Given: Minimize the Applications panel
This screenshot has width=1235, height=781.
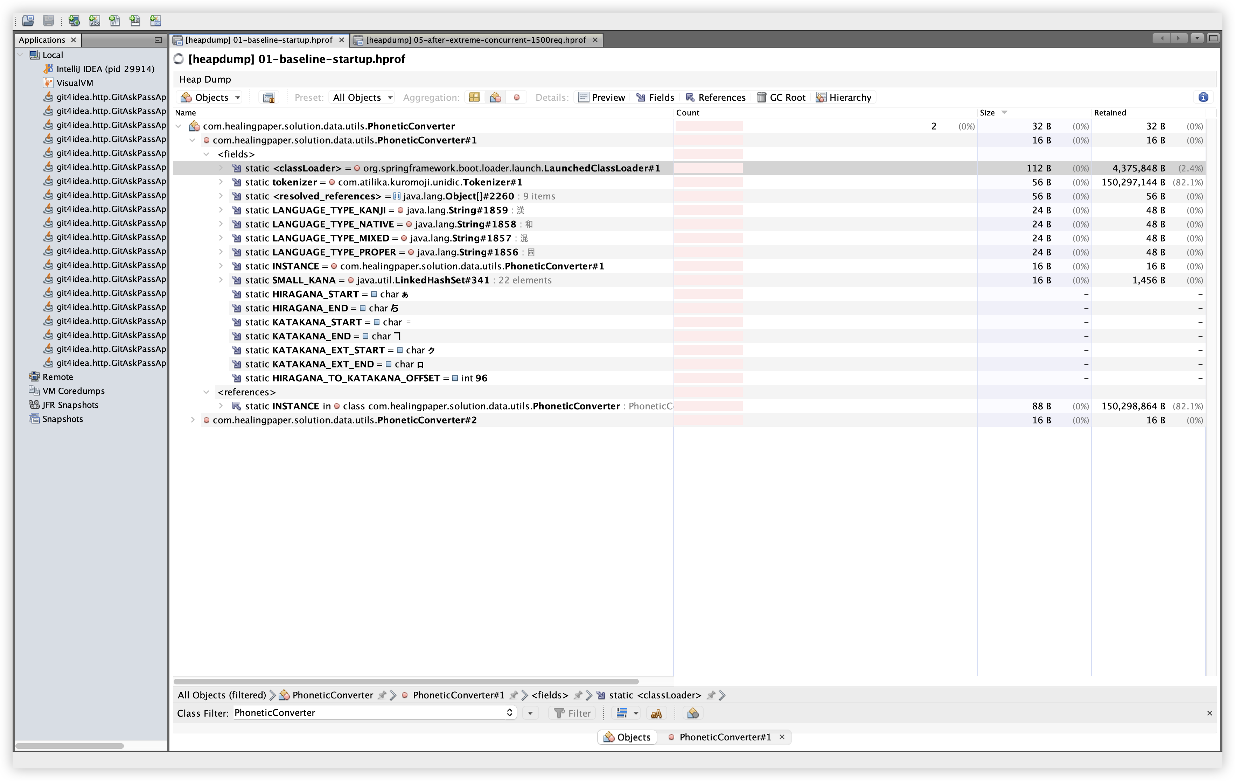Looking at the screenshot, I should [x=158, y=40].
